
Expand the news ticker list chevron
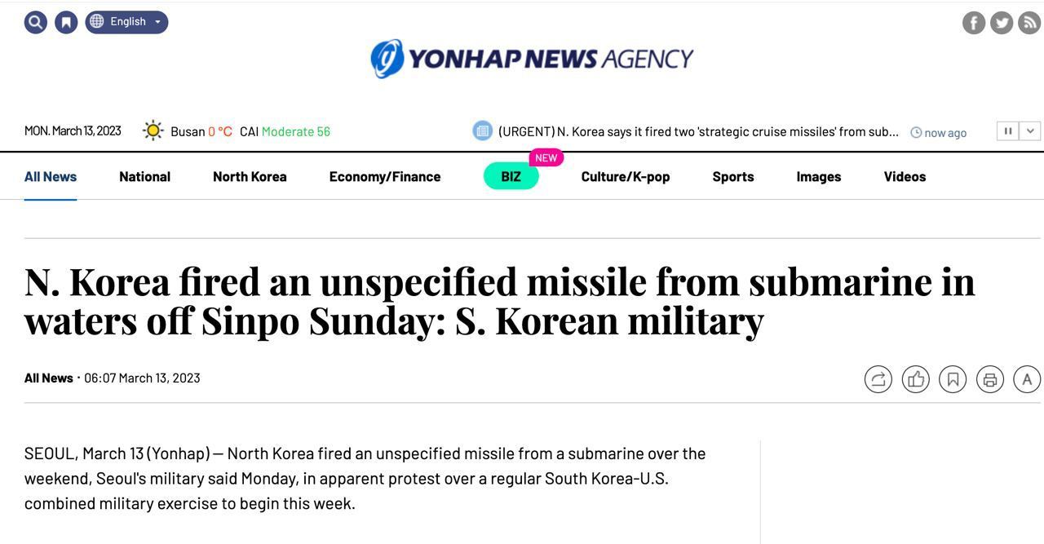(1030, 131)
